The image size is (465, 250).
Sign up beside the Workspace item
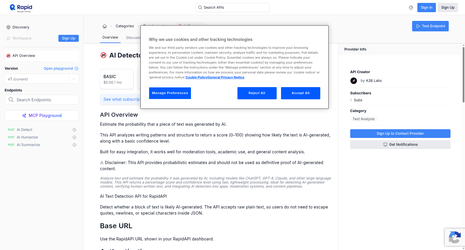69,38
